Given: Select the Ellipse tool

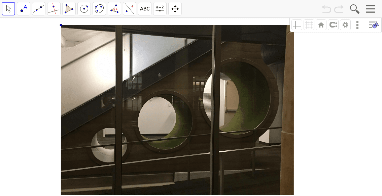Looking at the screenshot, I should (x=99, y=9).
